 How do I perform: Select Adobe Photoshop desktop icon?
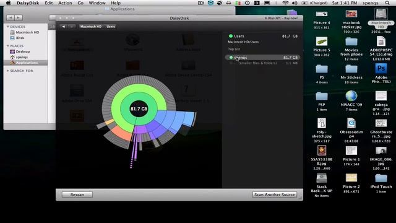coord(381,69)
